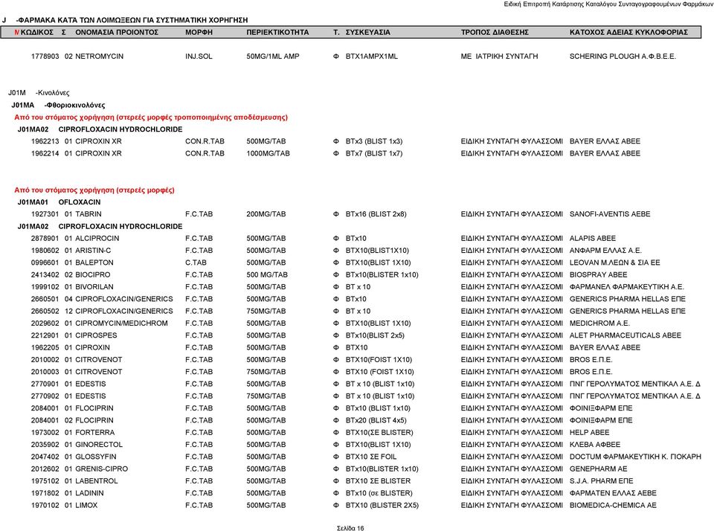Image resolution: width=714 pixels, height=531 pixels.
Task: Click BTx7 (BLIST 1x7) packaging
Action: point(374,153)
